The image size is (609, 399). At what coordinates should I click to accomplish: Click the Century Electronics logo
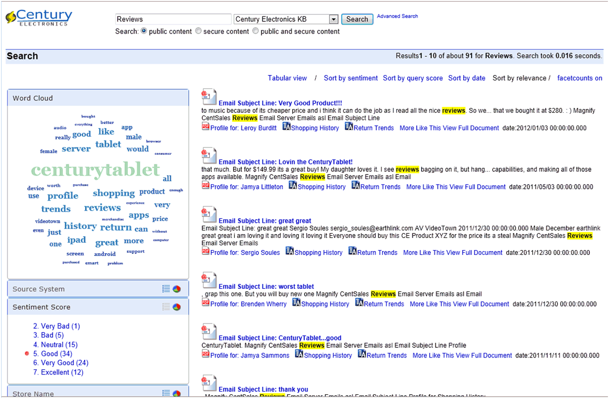[39, 18]
